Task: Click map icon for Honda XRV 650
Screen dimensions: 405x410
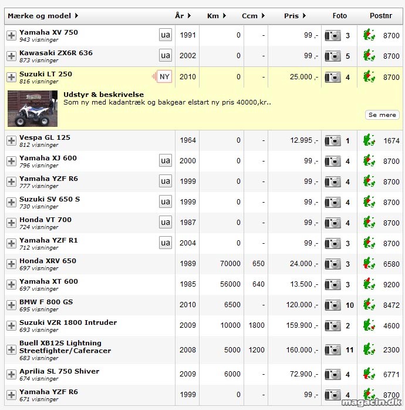Action: (x=369, y=264)
